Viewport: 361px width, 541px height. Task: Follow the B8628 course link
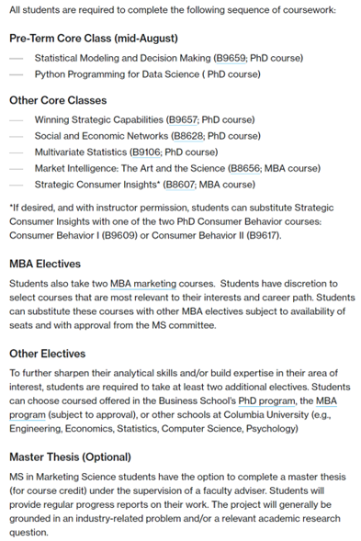(188, 136)
